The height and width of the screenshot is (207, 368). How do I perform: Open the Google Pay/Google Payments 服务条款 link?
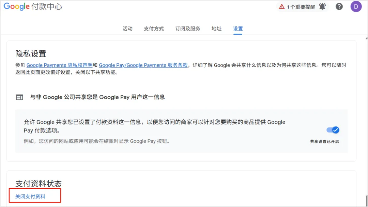[143, 65]
